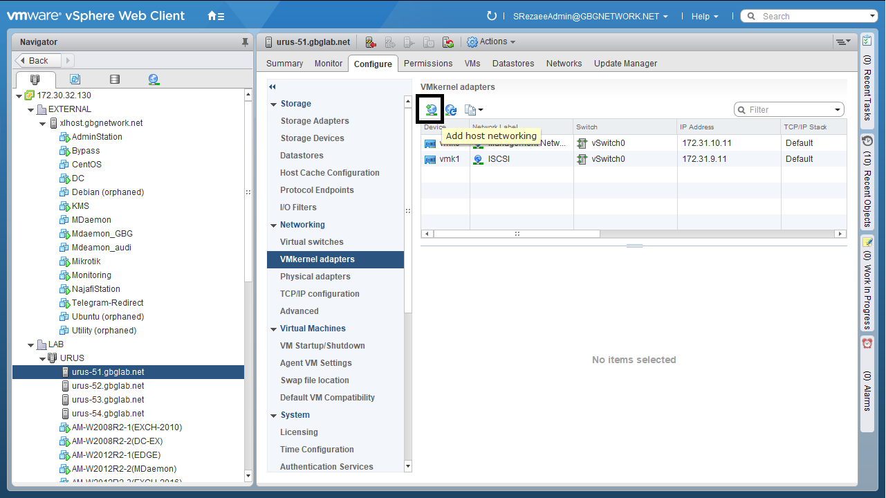Switch Navigator to the Storage view icon
Image resolution: width=886 pixels, height=498 pixels.
(115, 80)
